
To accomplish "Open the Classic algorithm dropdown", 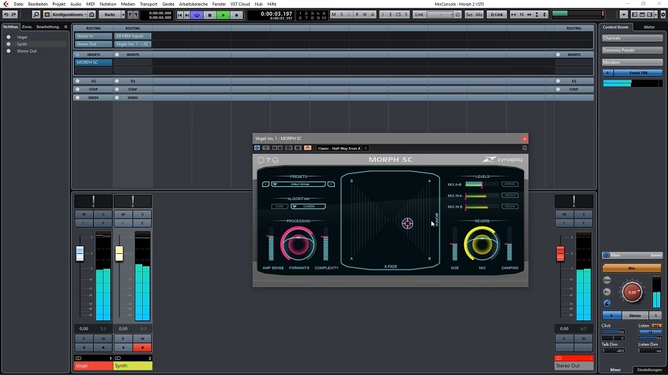I will [x=309, y=206].
